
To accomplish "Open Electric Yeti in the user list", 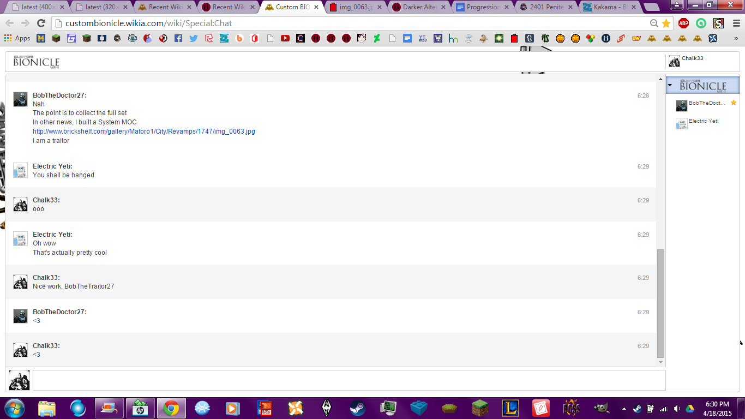I will coord(704,121).
